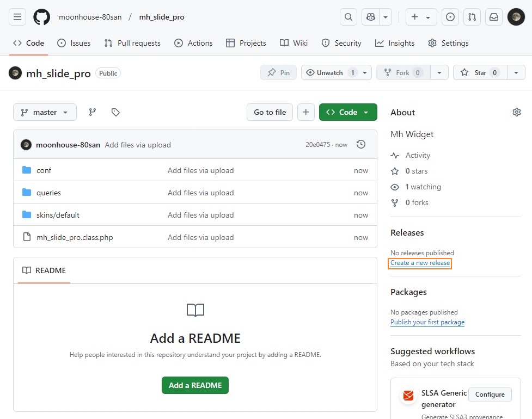Open the Create new plus menu
This screenshot has height=419, width=532.
click(421, 17)
